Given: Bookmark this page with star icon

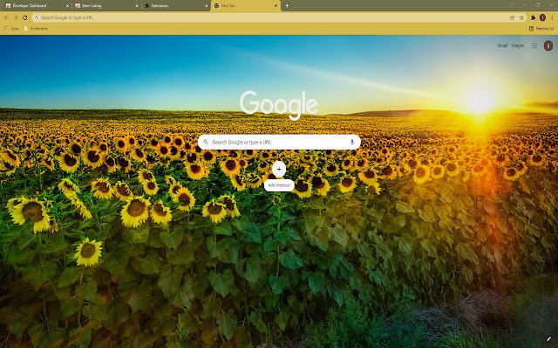Looking at the screenshot, I should [521, 17].
